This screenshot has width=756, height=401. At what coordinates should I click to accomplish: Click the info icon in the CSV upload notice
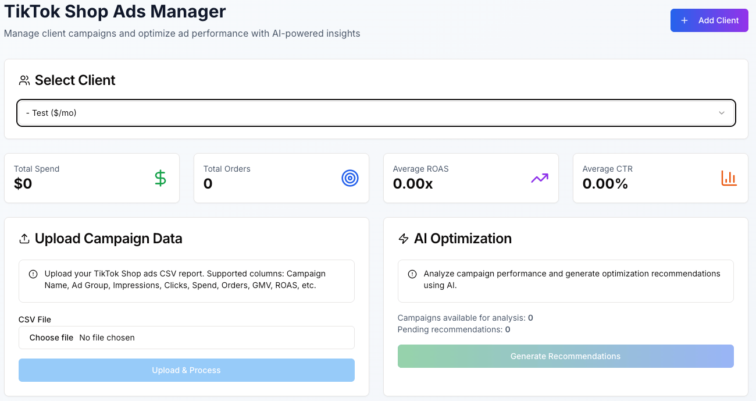(33, 274)
